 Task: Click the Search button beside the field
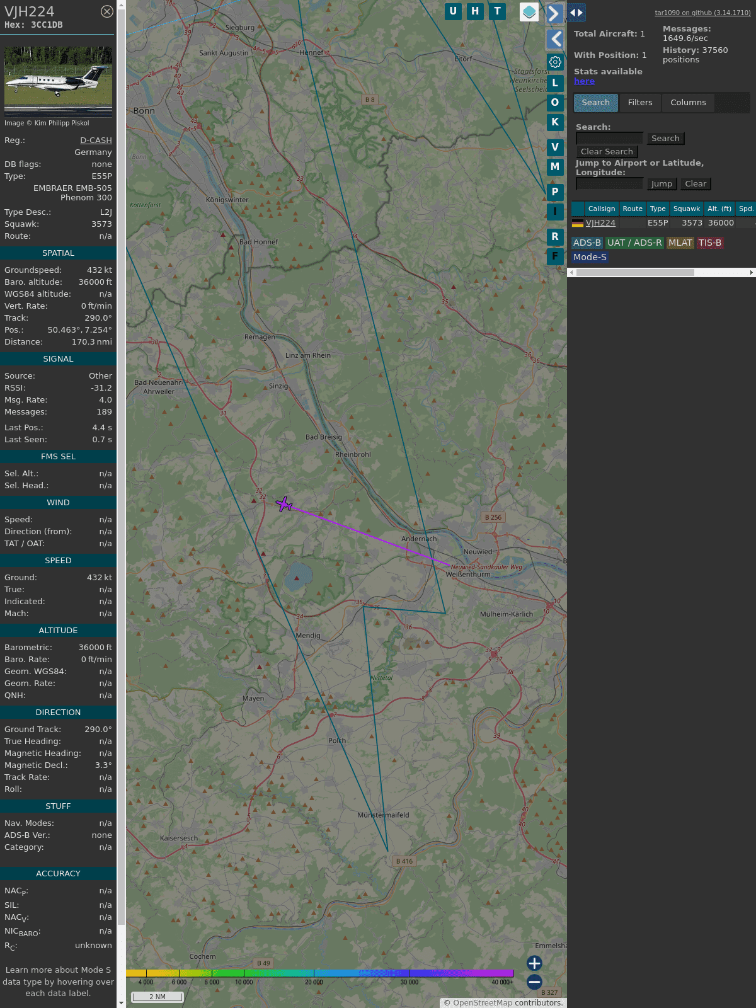[x=665, y=139]
